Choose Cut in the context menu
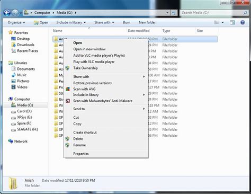Viewport: 251px width, 194px height. 105,118
